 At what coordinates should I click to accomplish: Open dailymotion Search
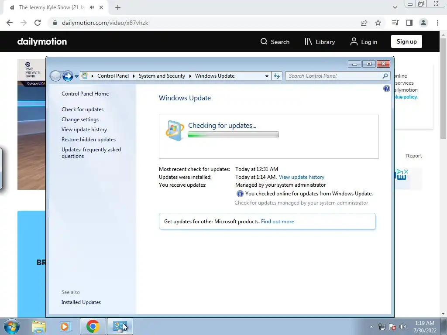point(275,42)
